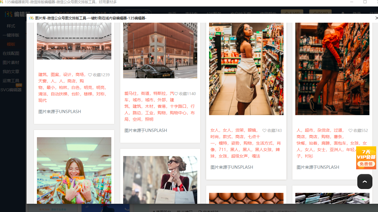The image size is (378, 212).
Task: Click heart icon beside 收藏743
Action: pyautogui.click(x=264, y=130)
